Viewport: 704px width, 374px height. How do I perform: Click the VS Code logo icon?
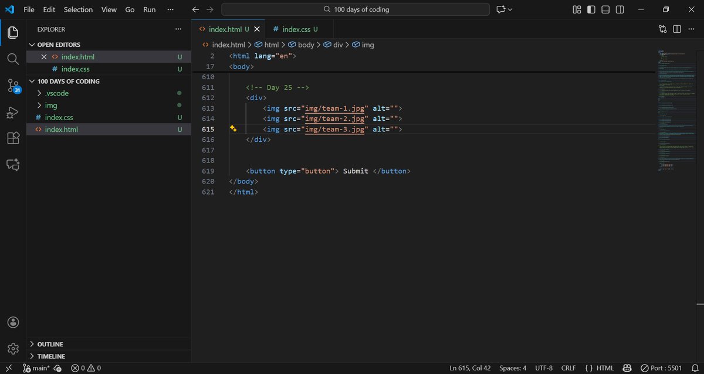[9, 9]
